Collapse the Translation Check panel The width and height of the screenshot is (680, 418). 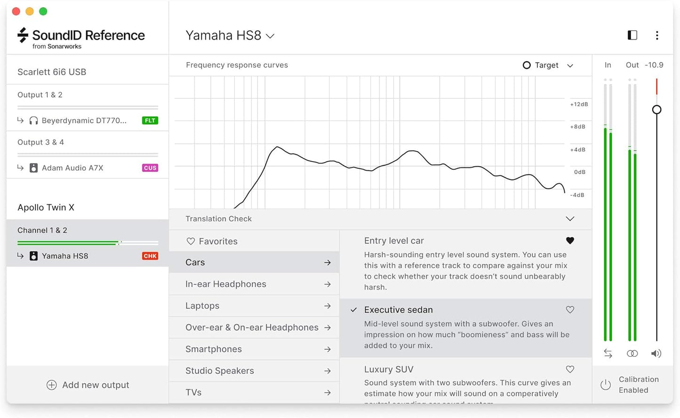(x=570, y=219)
